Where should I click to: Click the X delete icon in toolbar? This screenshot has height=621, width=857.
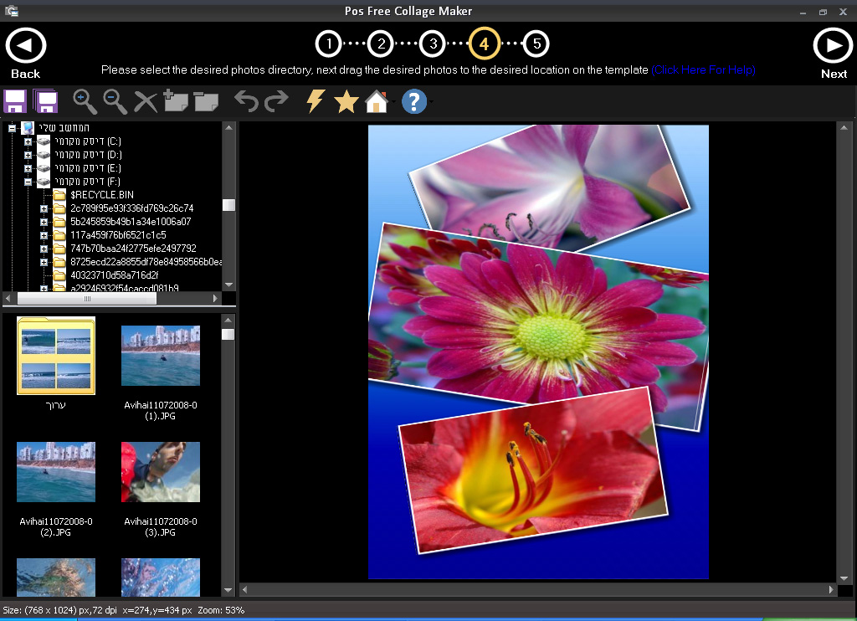coord(146,102)
